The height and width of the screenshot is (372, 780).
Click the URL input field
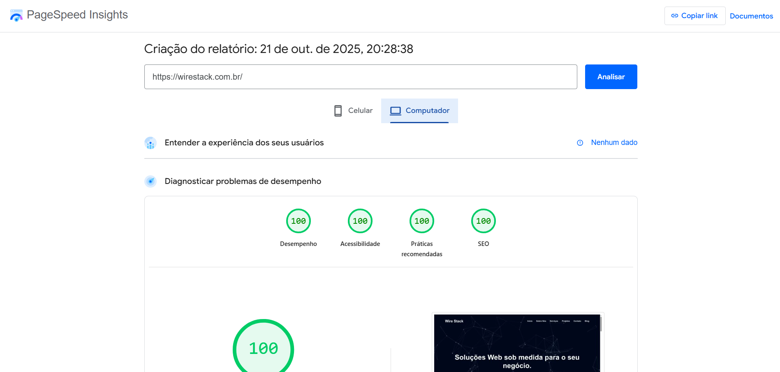pos(361,77)
